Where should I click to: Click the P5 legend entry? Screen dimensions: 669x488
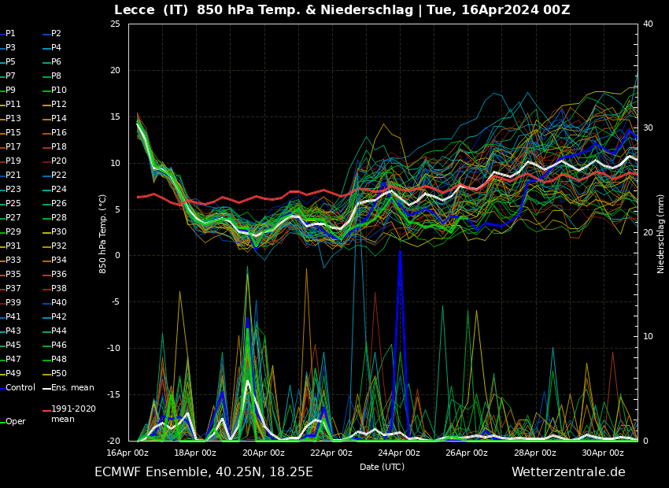pos(8,61)
